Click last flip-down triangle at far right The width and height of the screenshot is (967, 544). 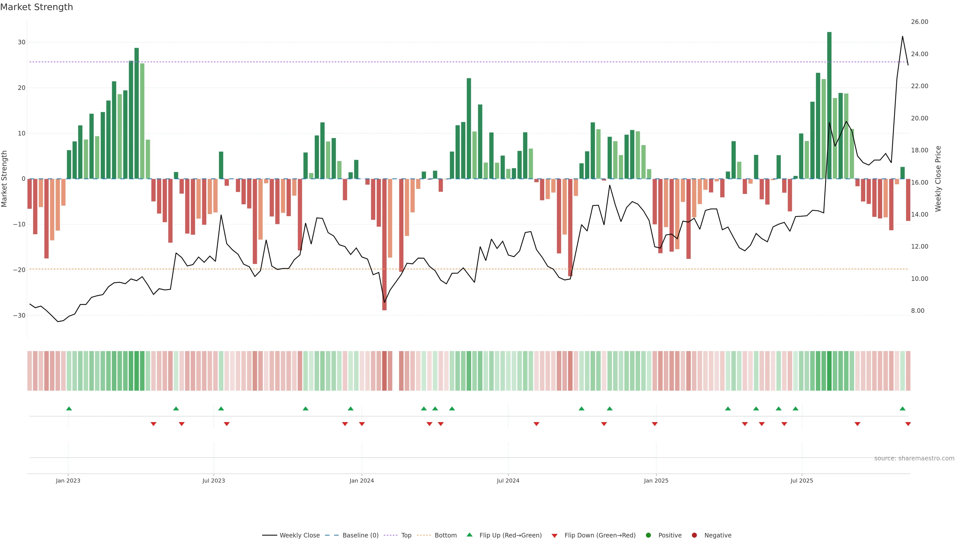point(908,424)
